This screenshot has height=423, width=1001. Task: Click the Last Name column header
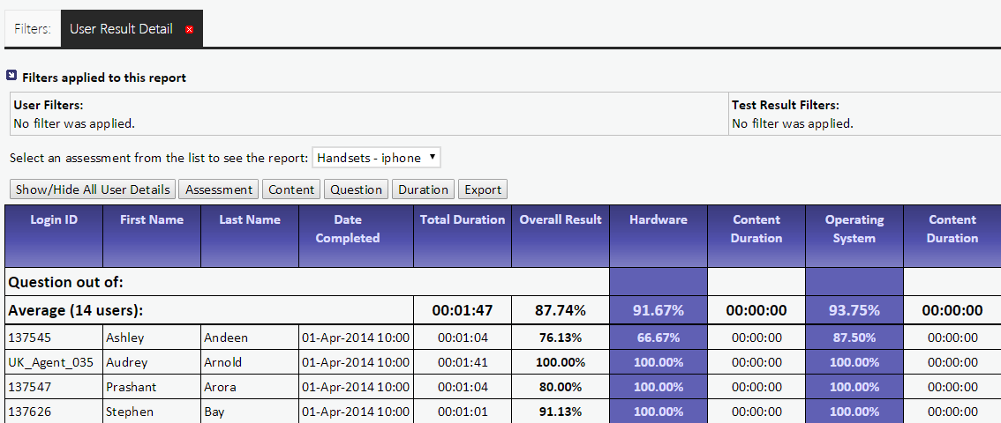(250, 219)
